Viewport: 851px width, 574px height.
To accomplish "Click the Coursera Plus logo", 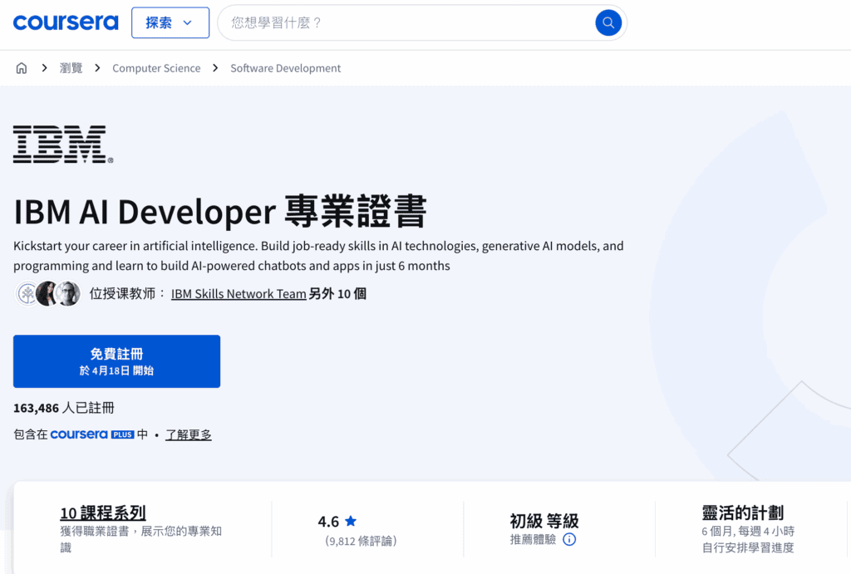I will (x=91, y=434).
